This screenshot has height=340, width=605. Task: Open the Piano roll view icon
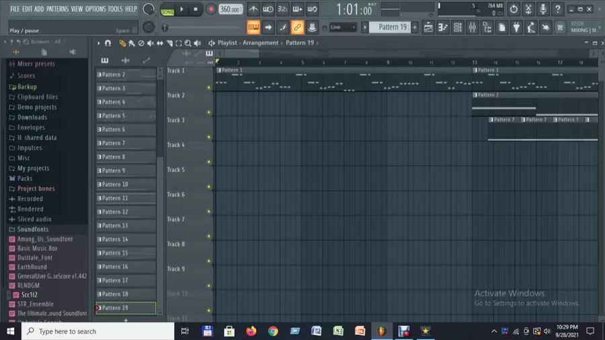coord(443,28)
